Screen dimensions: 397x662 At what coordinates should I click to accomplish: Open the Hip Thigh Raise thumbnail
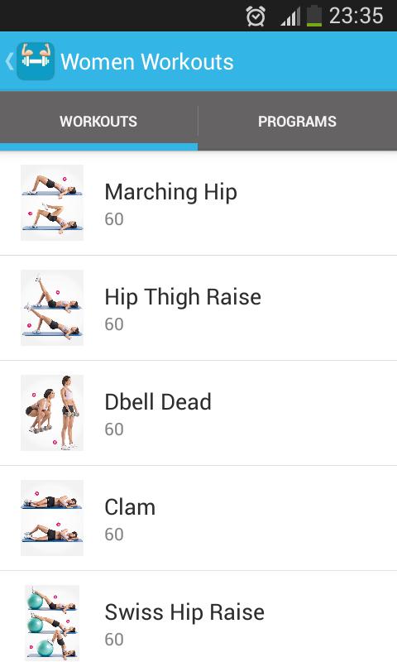tap(52, 308)
